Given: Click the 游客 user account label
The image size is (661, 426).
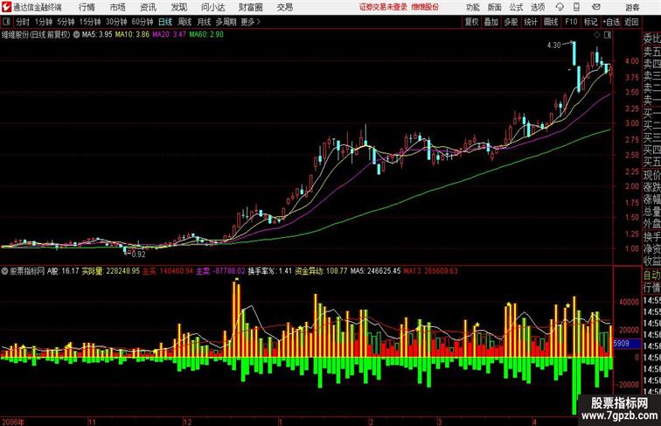Looking at the screenshot, I should point(632,7).
